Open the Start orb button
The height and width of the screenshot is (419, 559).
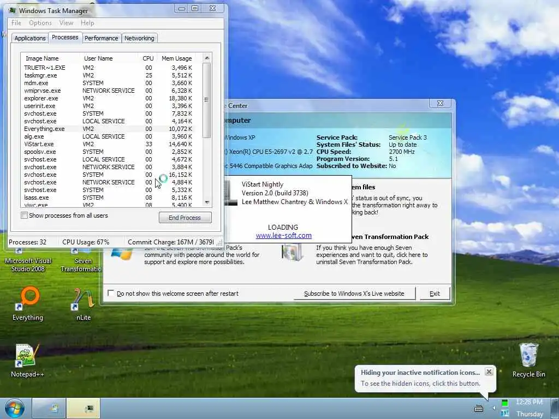point(15,408)
